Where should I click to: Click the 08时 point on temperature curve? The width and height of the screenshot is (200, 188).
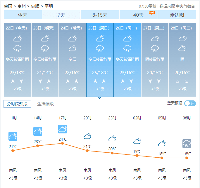[187, 158]
